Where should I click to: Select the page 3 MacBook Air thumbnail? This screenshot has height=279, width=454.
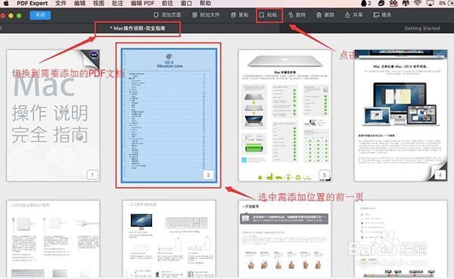(285, 116)
